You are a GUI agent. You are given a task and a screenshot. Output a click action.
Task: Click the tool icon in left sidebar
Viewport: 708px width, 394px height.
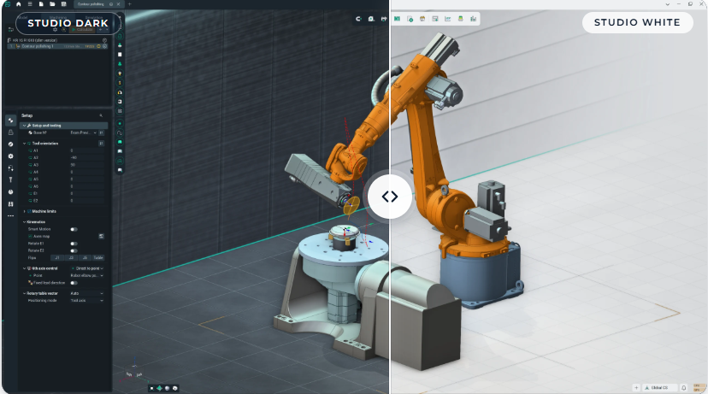pos(11,179)
